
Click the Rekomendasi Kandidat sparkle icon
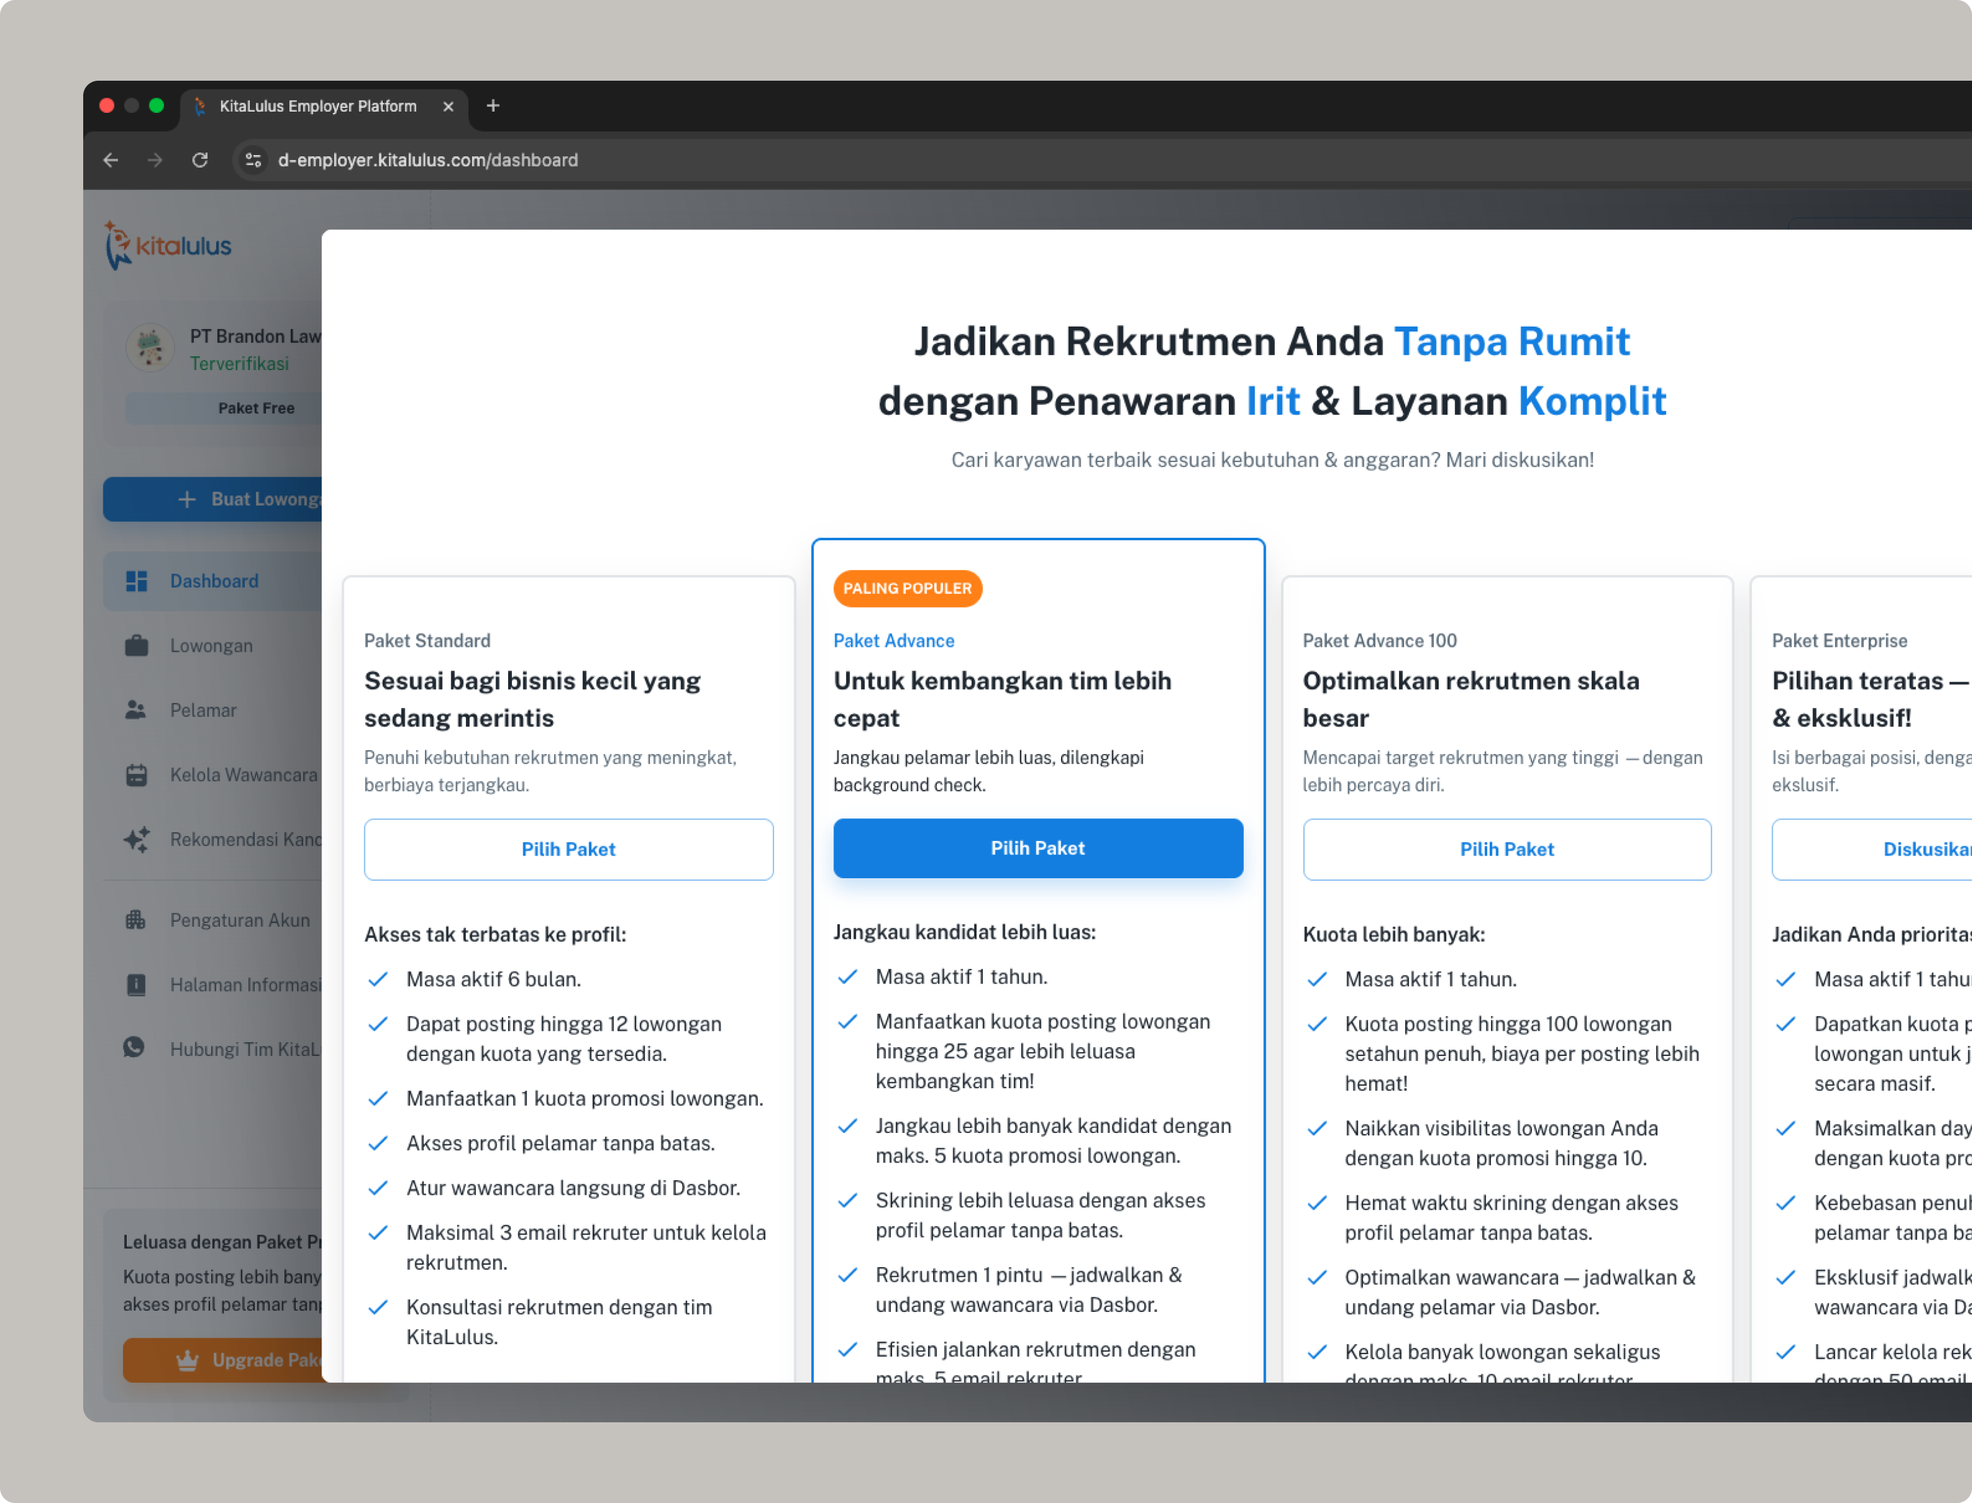point(136,839)
